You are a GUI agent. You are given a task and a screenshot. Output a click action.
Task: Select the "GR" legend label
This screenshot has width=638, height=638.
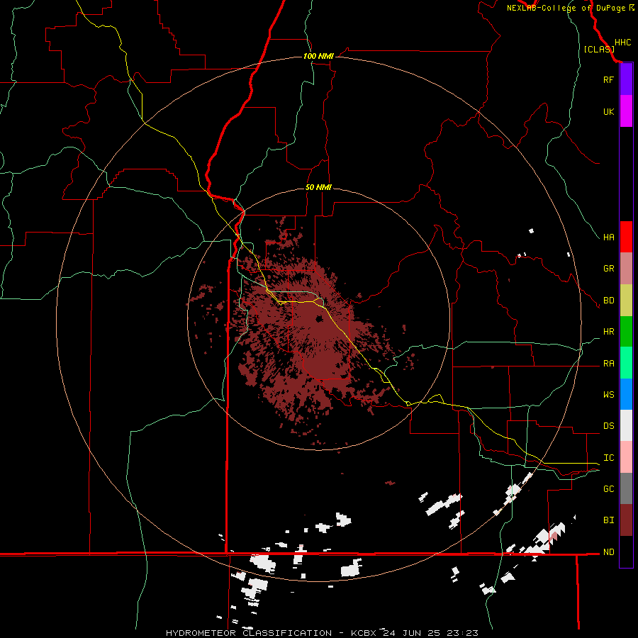(x=608, y=269)
